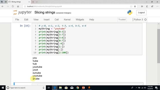
Task: Open the Insert menu
Action: [46, 19]
